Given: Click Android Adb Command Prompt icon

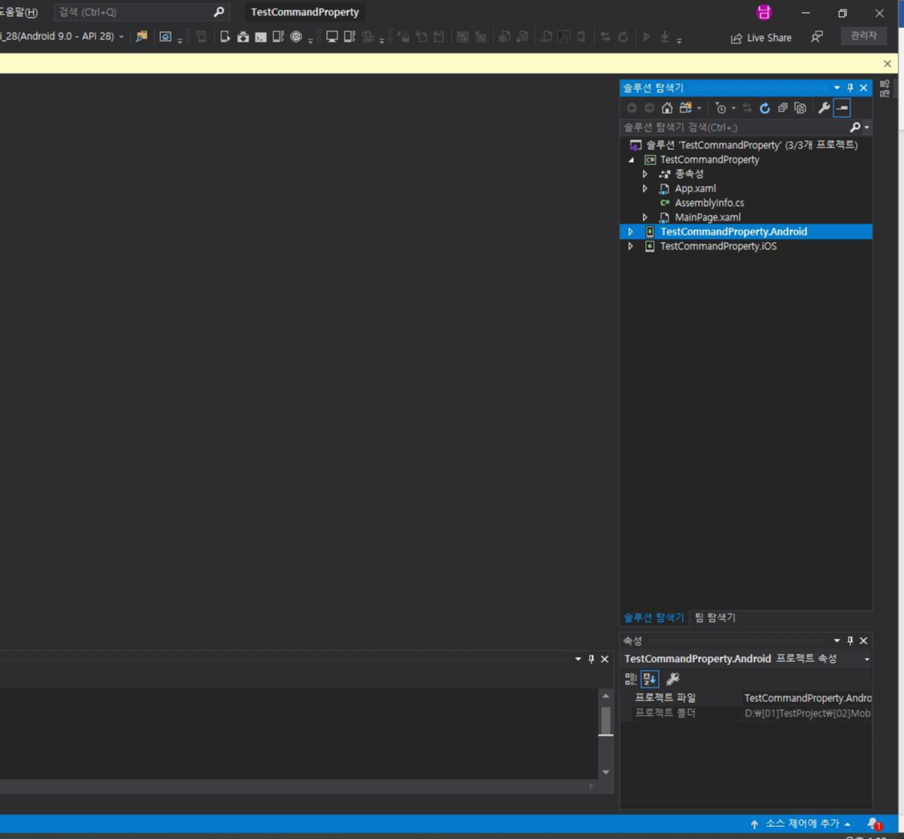Looking at the screenshot, I should (x=260, y=37).
